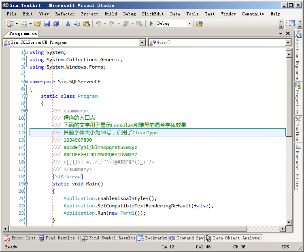Click Ln 12 in the status bar
The width and height of the screenshot is (304, 252).
168,247
